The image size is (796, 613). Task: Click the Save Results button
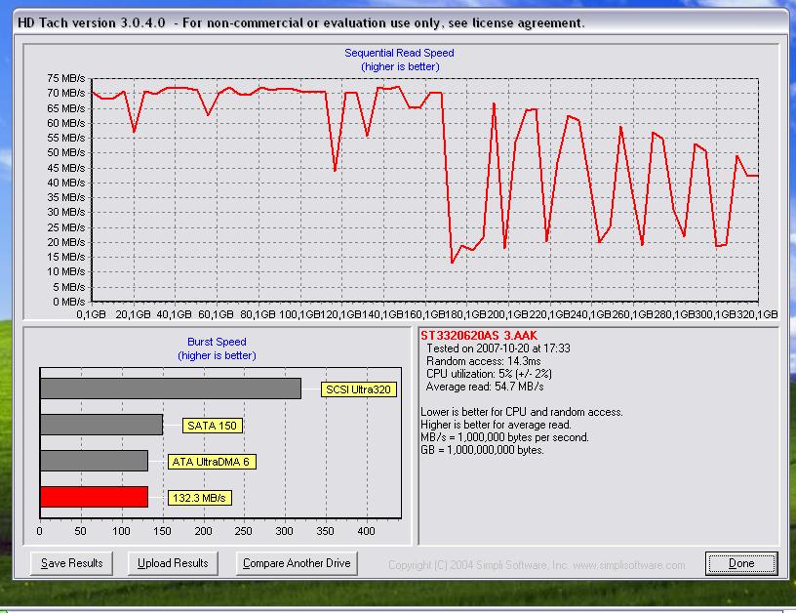[x=71, y=563]
